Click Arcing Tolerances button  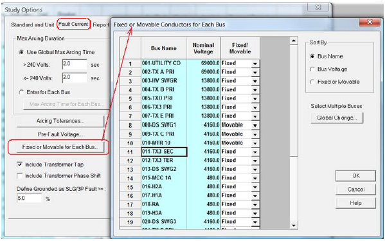click(60, 121)
